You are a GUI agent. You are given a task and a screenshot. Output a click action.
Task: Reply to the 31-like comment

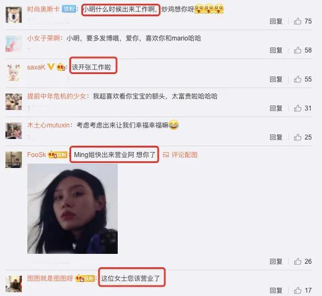coord(276,108)
